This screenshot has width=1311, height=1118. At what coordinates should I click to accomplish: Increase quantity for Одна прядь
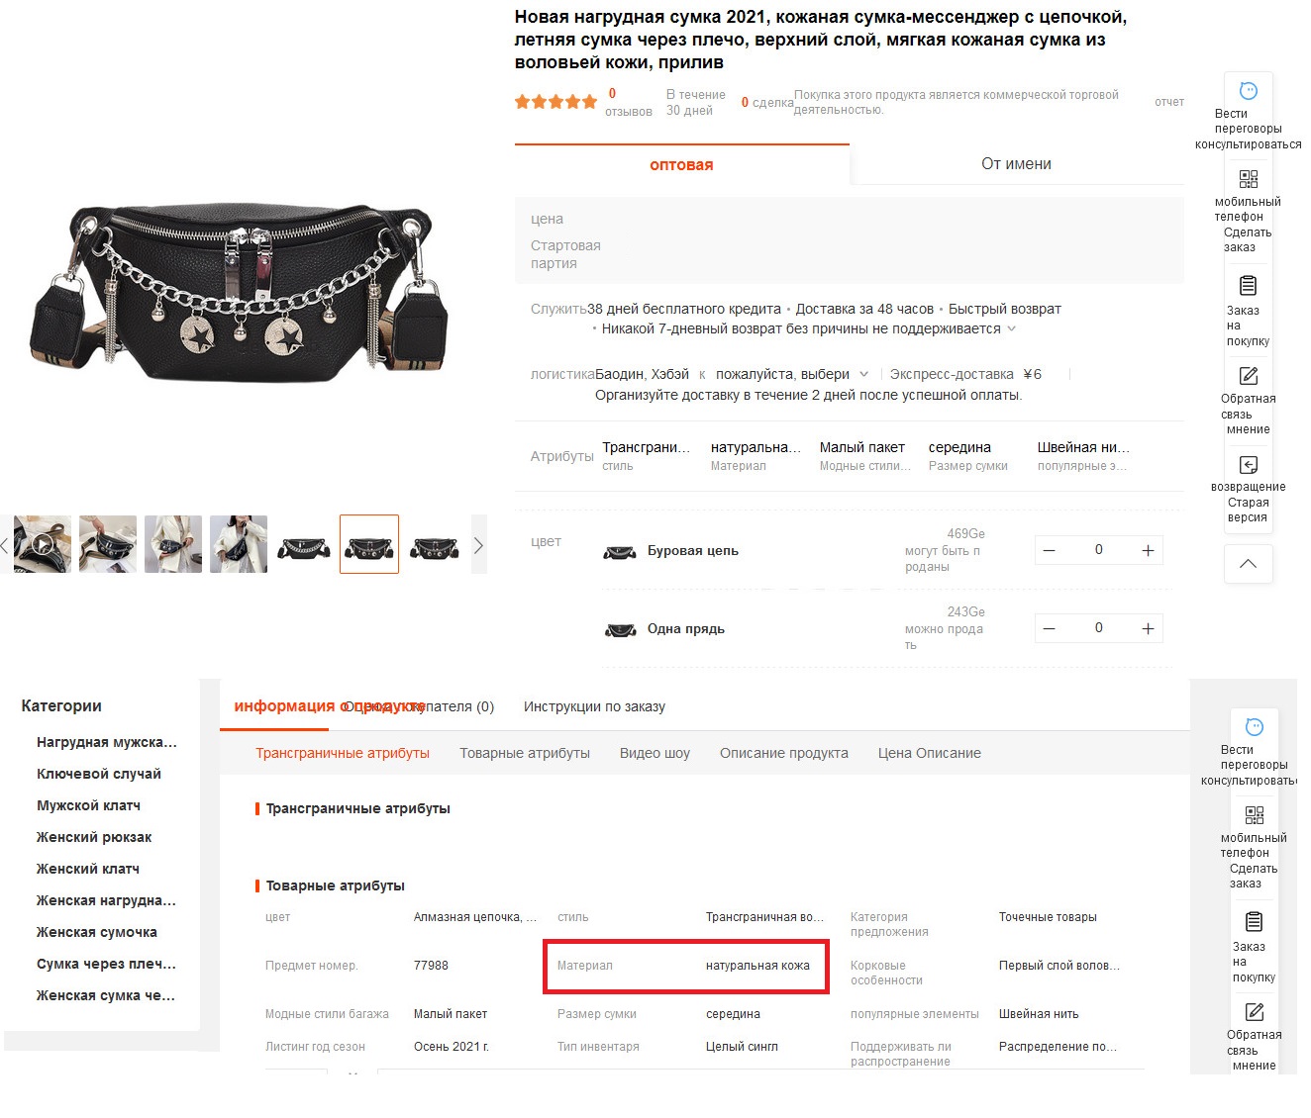pyautogui.click(x=1148, y=628)
